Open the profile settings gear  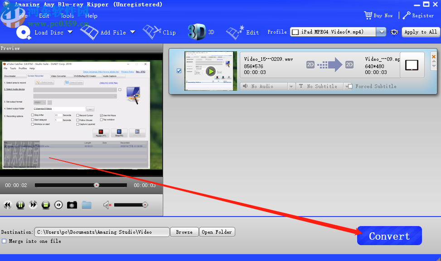[394, 32]
